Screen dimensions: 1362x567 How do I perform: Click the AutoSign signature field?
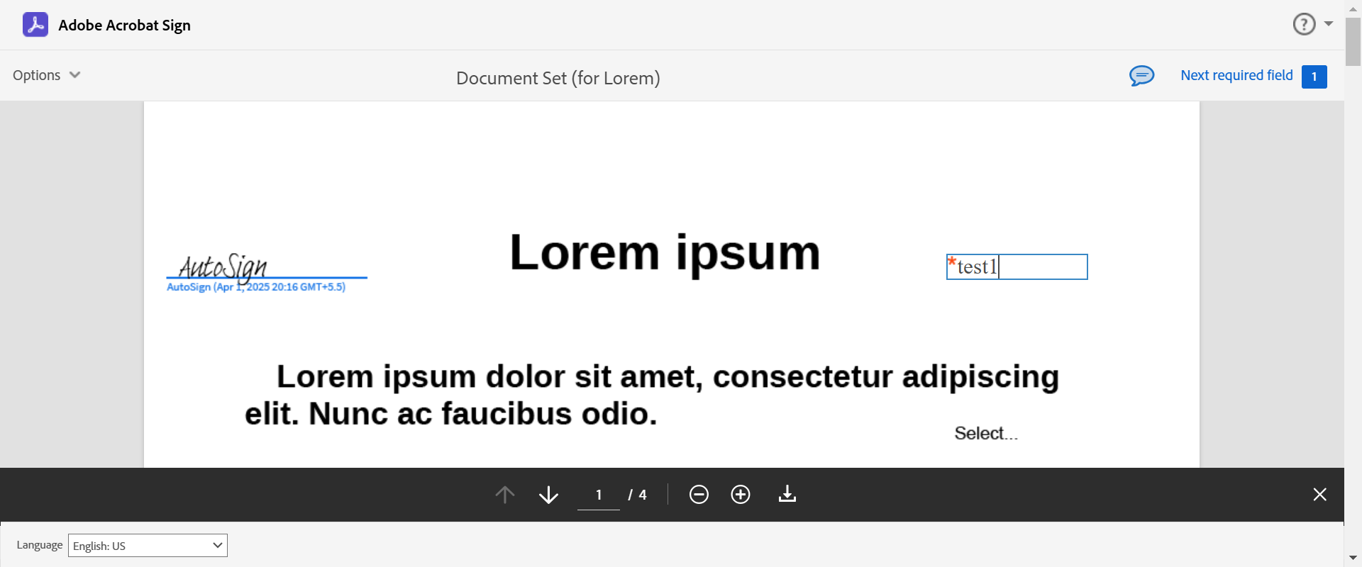click(x=267, y=266)
